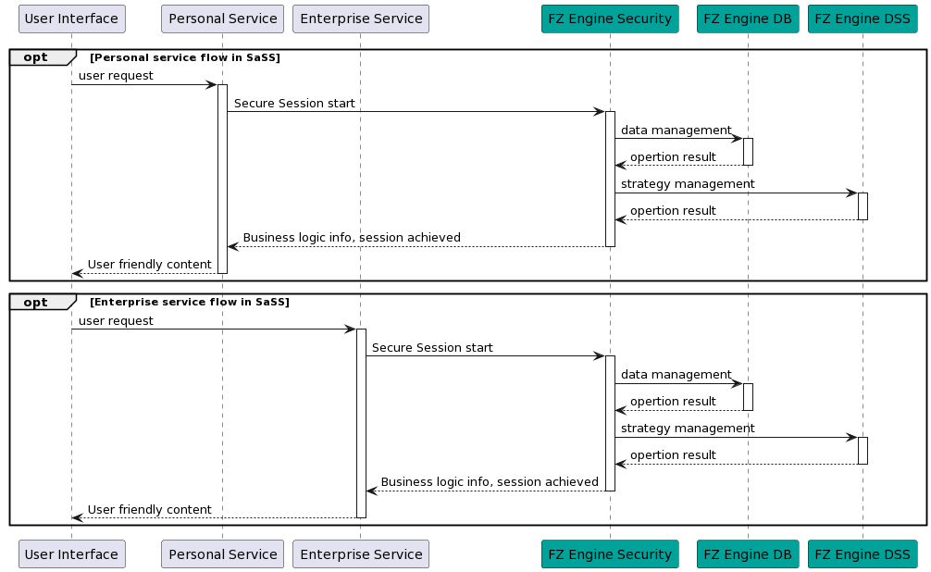The width and height of the screenshot is (931, 572).
Task: Click the opt tag of Personal service flow
Action: pyautogui.click(x=37, y=57)
